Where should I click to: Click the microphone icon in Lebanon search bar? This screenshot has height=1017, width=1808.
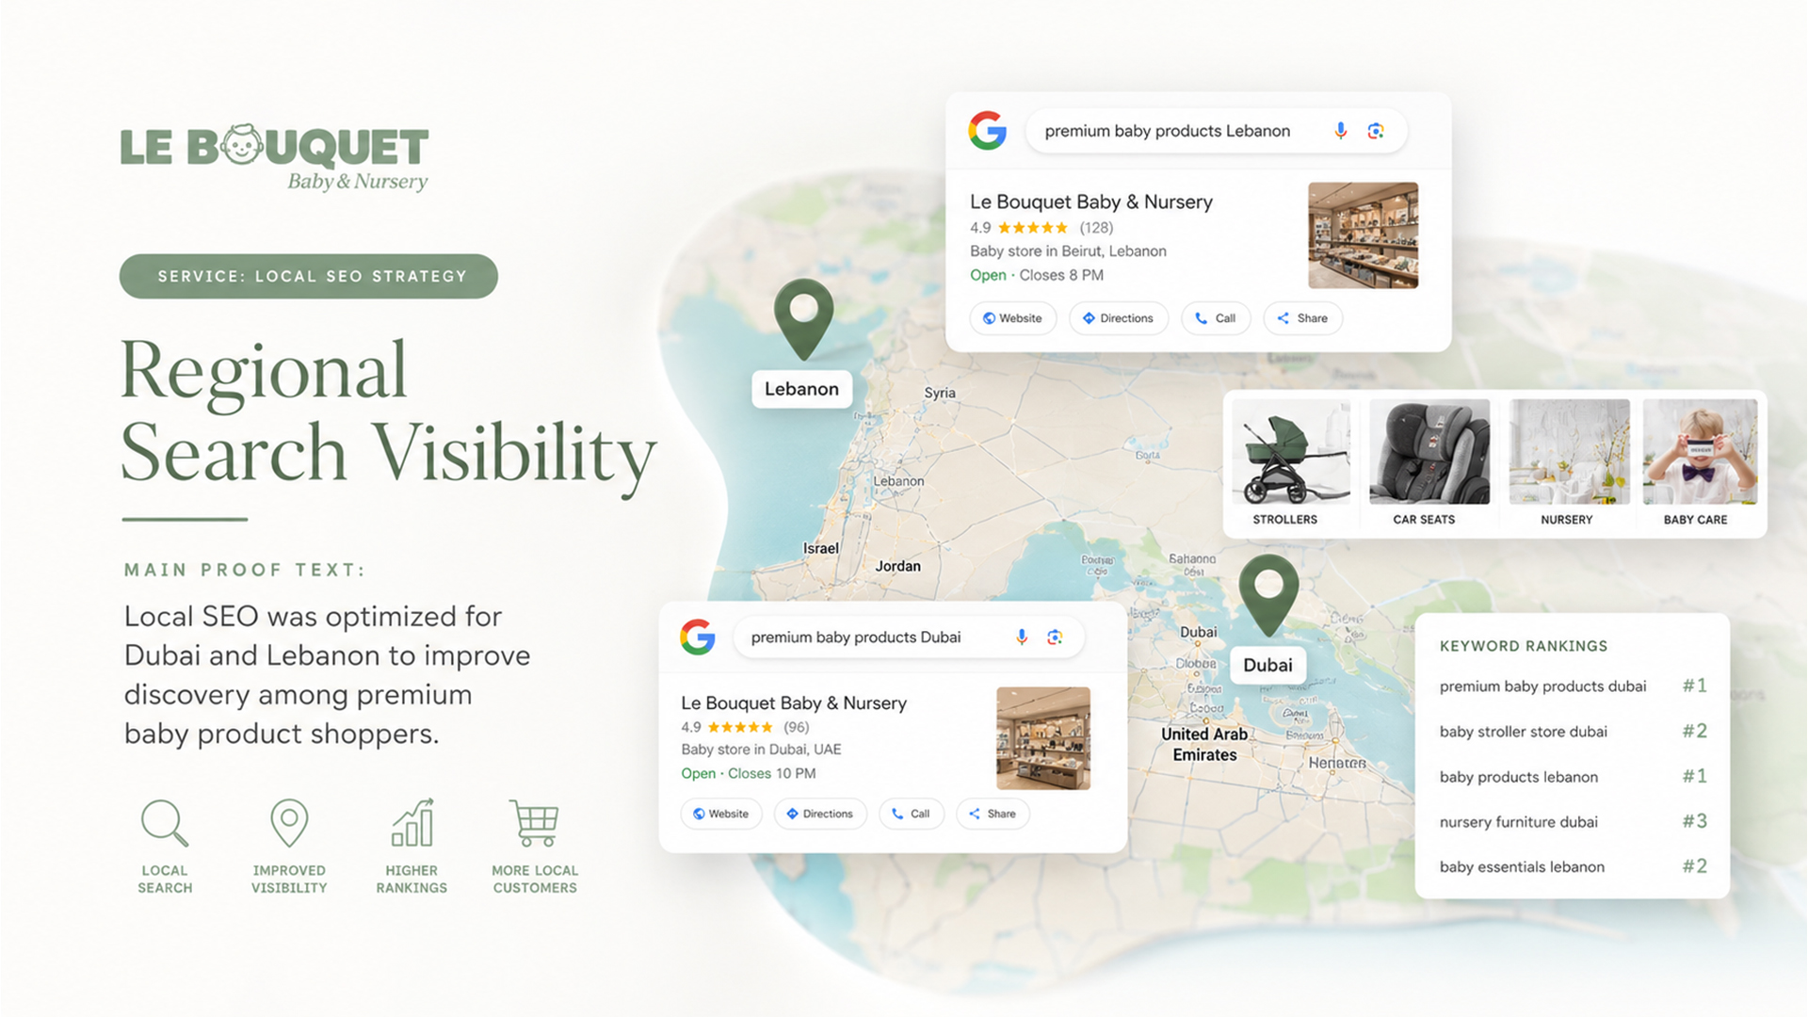click(x=1340, y=131)
